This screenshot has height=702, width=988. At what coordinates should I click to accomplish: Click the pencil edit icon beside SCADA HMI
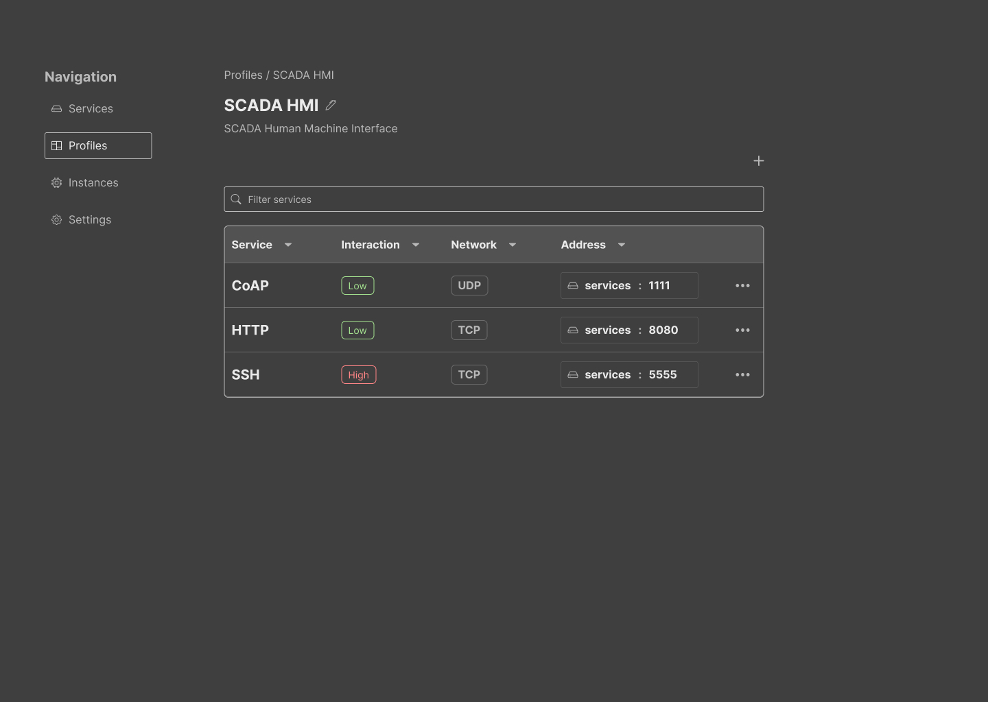331,106
